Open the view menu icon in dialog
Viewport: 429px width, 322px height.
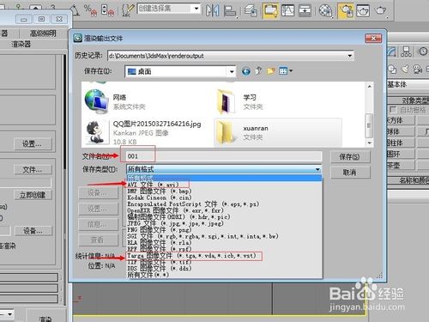point(286,70)
